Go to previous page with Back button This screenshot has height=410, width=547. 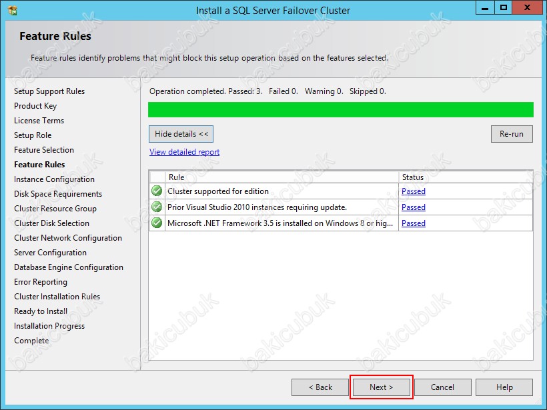coord(320,387)
